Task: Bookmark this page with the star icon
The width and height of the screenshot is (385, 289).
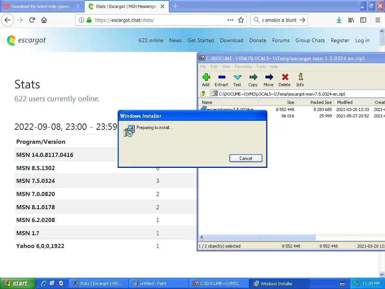Action: coord(241,20)
